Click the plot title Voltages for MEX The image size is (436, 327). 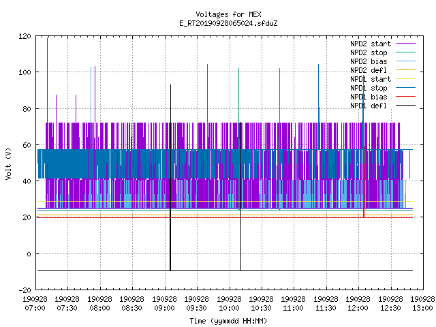(x=229, y=14)
